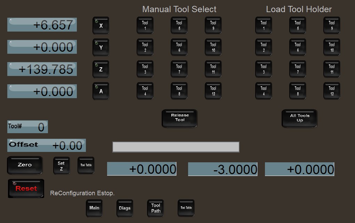
Task: Click the Load Tool Holder heading
Action: click(x=299, y=9)
